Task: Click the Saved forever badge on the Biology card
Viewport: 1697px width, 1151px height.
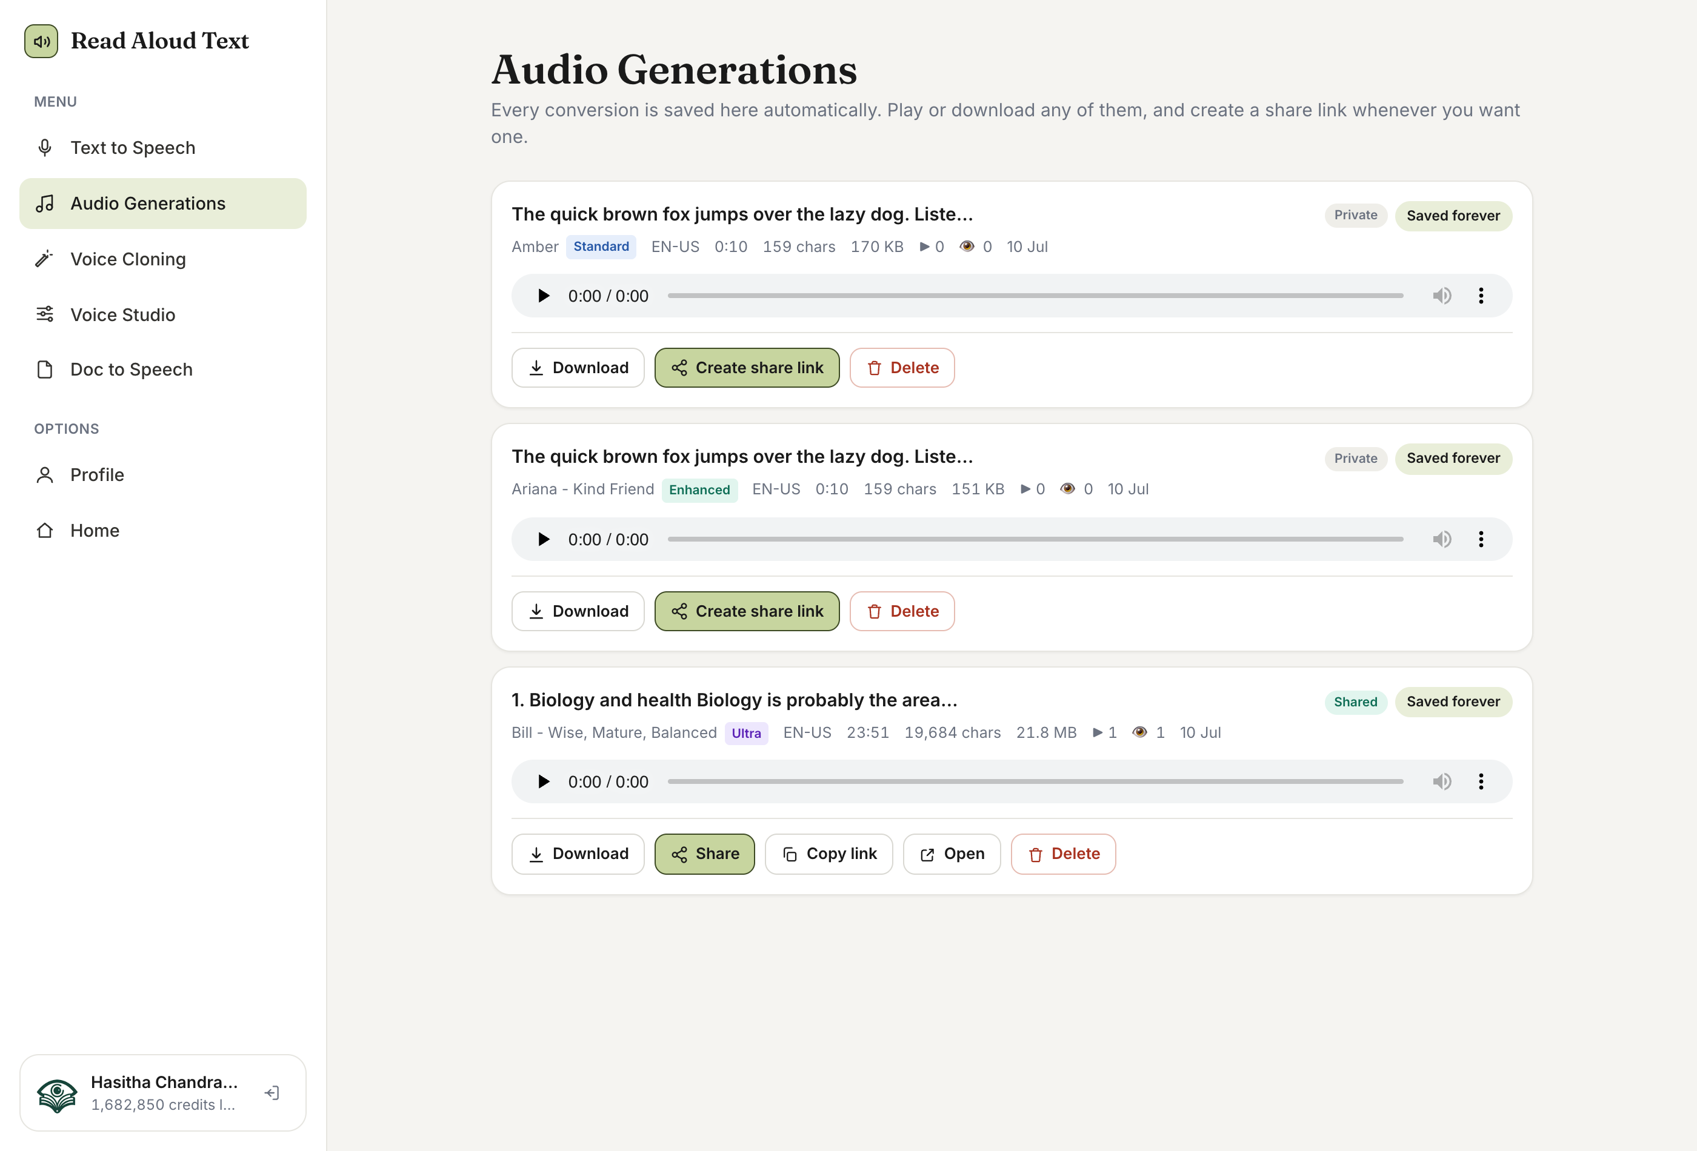Action: [x=1453, y=702]
